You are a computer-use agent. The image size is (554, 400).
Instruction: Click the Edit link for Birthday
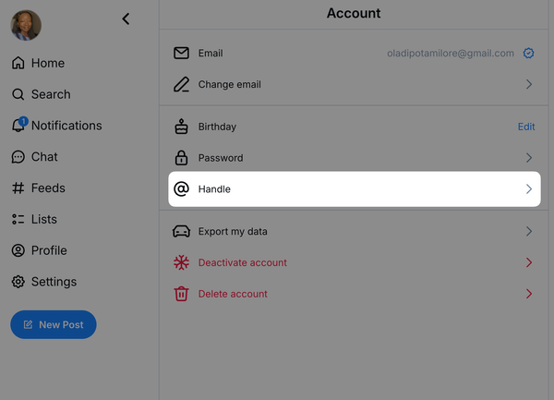click(525, 127)
